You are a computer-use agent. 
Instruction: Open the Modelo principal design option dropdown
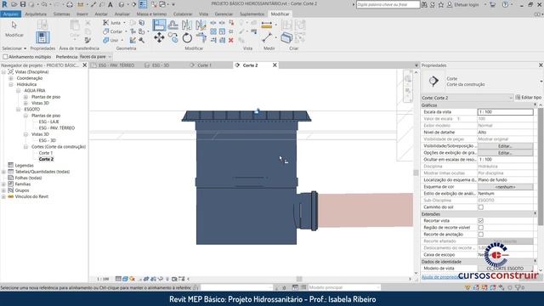coord(344,287)
